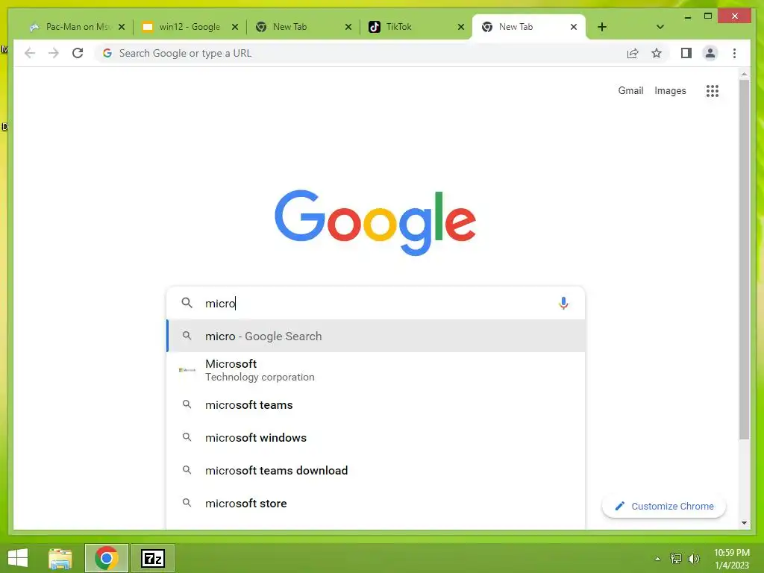Close the win12 - Google tab

tap(235, 27)
